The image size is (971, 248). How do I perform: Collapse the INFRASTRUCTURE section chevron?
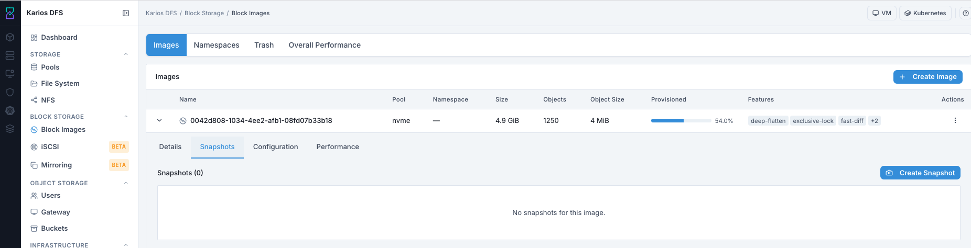(x=126, y=245)
